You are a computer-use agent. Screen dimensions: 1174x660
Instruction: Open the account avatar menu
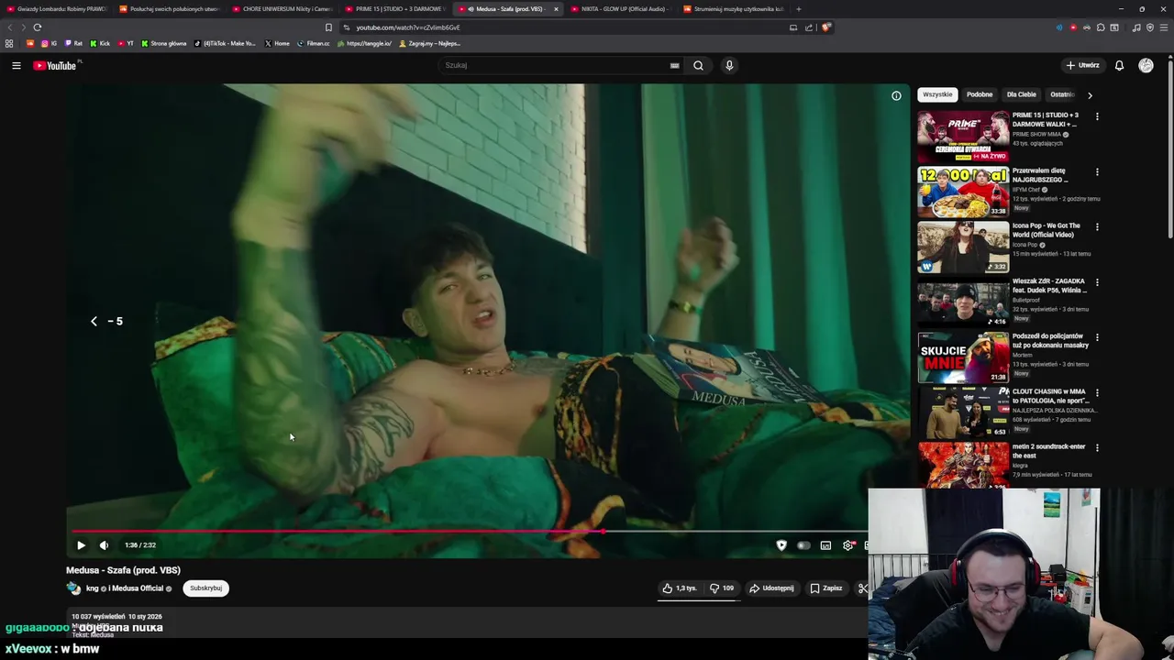(x=1146, y=65)
